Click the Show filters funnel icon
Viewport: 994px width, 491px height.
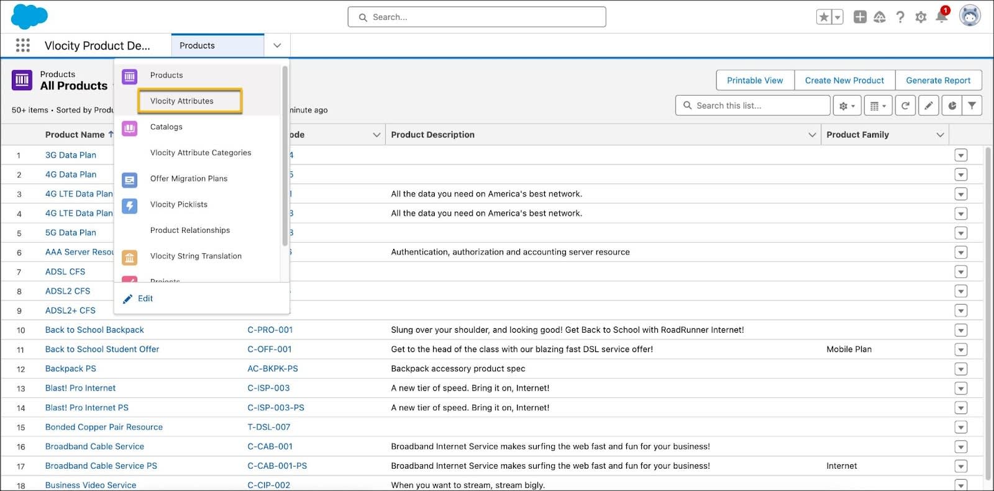point(972,106)
